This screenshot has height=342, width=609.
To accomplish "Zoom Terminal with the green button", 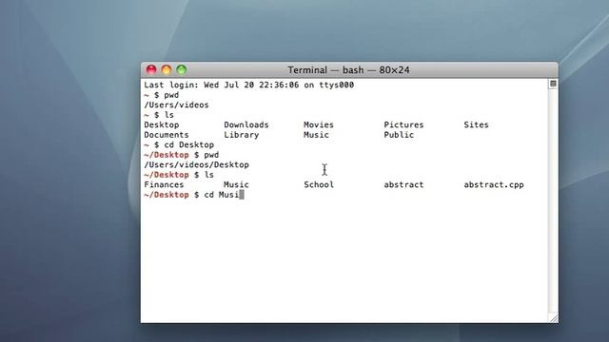I will pos(182,69).
